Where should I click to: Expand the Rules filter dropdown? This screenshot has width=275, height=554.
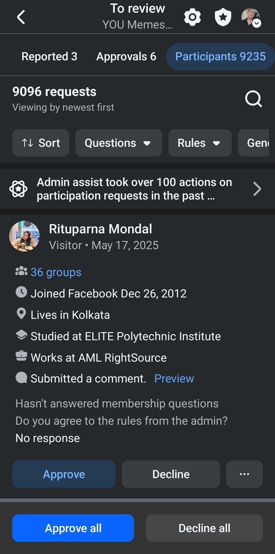pos(200,143)
